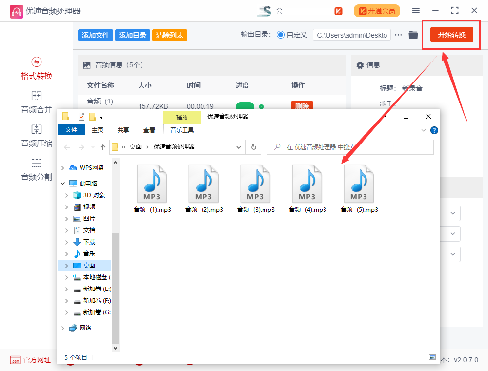Click the 官方网址 .com icon
Viewport: 488px width, 371px height.
(15, 360)
